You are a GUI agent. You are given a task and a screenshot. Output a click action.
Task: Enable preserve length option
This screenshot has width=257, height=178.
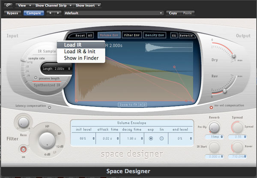(x=36, y=78)
